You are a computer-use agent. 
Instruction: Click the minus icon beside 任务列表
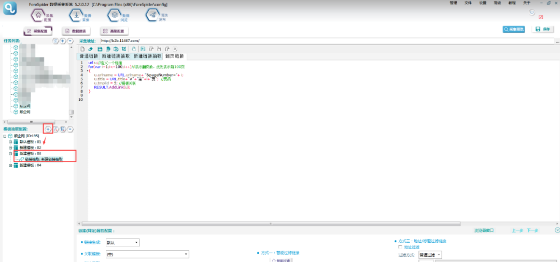(71, 41)
